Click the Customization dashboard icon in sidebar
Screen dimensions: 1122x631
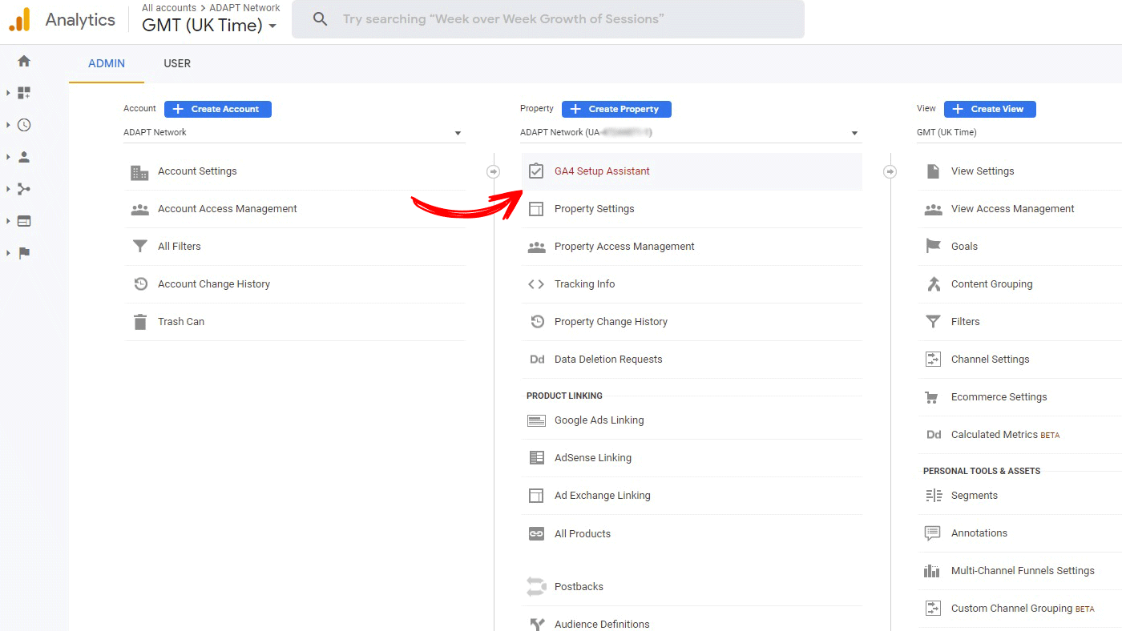click(x=24, y=93)
